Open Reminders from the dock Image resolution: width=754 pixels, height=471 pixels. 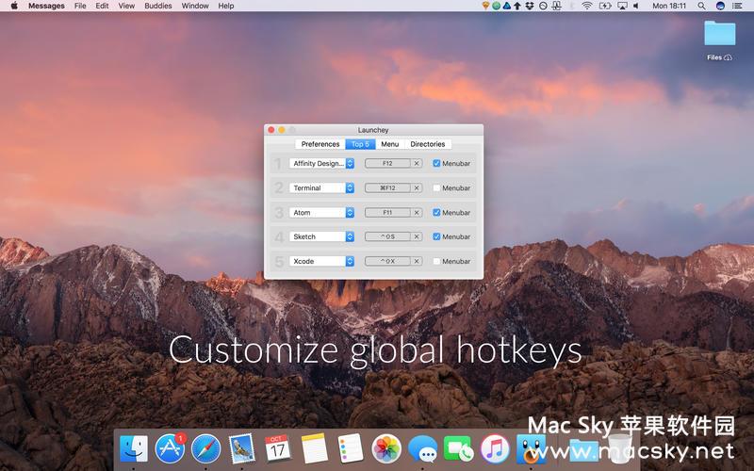click(x=350, y=449)
